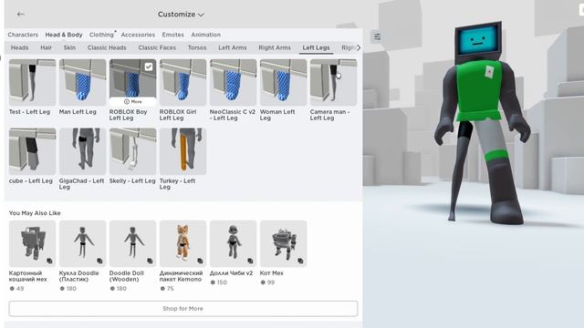Equip the Woman Left Leg item
This screenshot has height=328, width=584.
click(284, 82)
